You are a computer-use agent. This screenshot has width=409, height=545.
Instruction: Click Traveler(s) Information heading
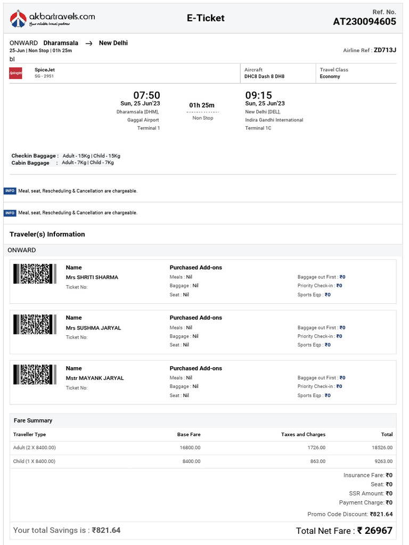tap(47, 234)
